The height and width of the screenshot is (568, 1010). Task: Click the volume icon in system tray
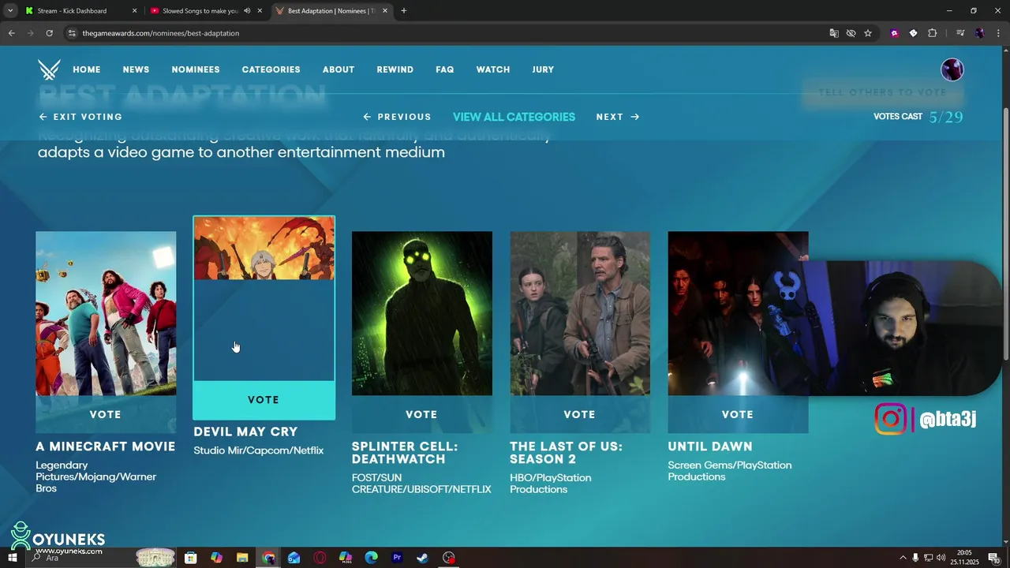point(941,558)
